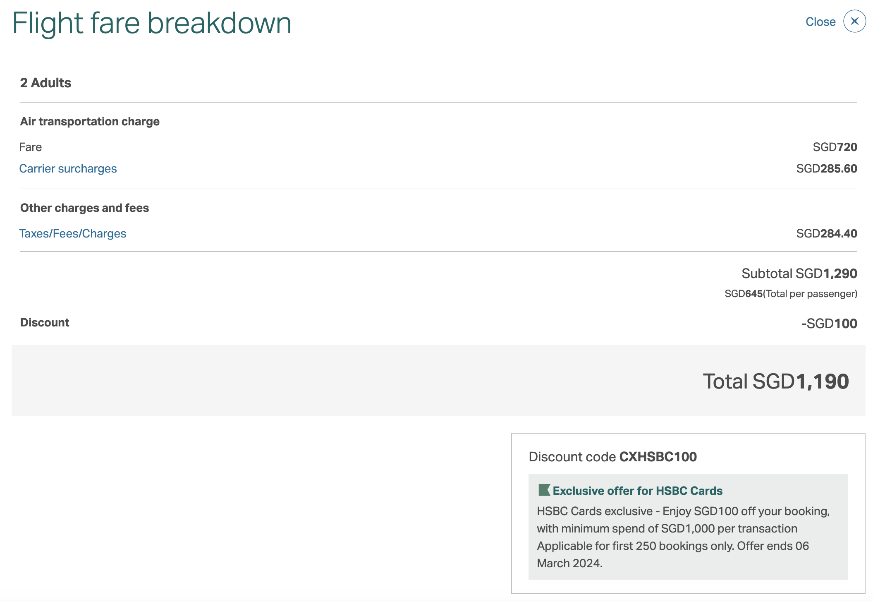
Task: Click the circled X close icon
Action: pyautogui.click(x=854, y=21)
